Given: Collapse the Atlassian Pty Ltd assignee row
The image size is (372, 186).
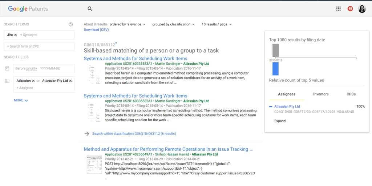Looking at the screenshot, I should point(271,107).
